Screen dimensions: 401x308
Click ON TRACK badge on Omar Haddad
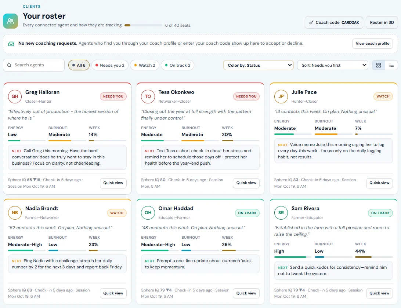pyautogui.click(x=247, y=213)
